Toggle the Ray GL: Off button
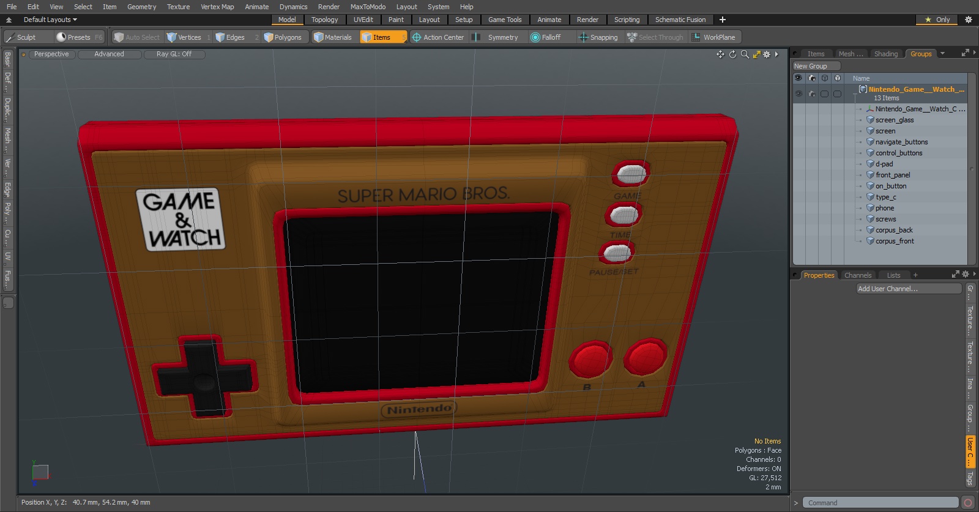979x512 pixels. coord(174,54)
